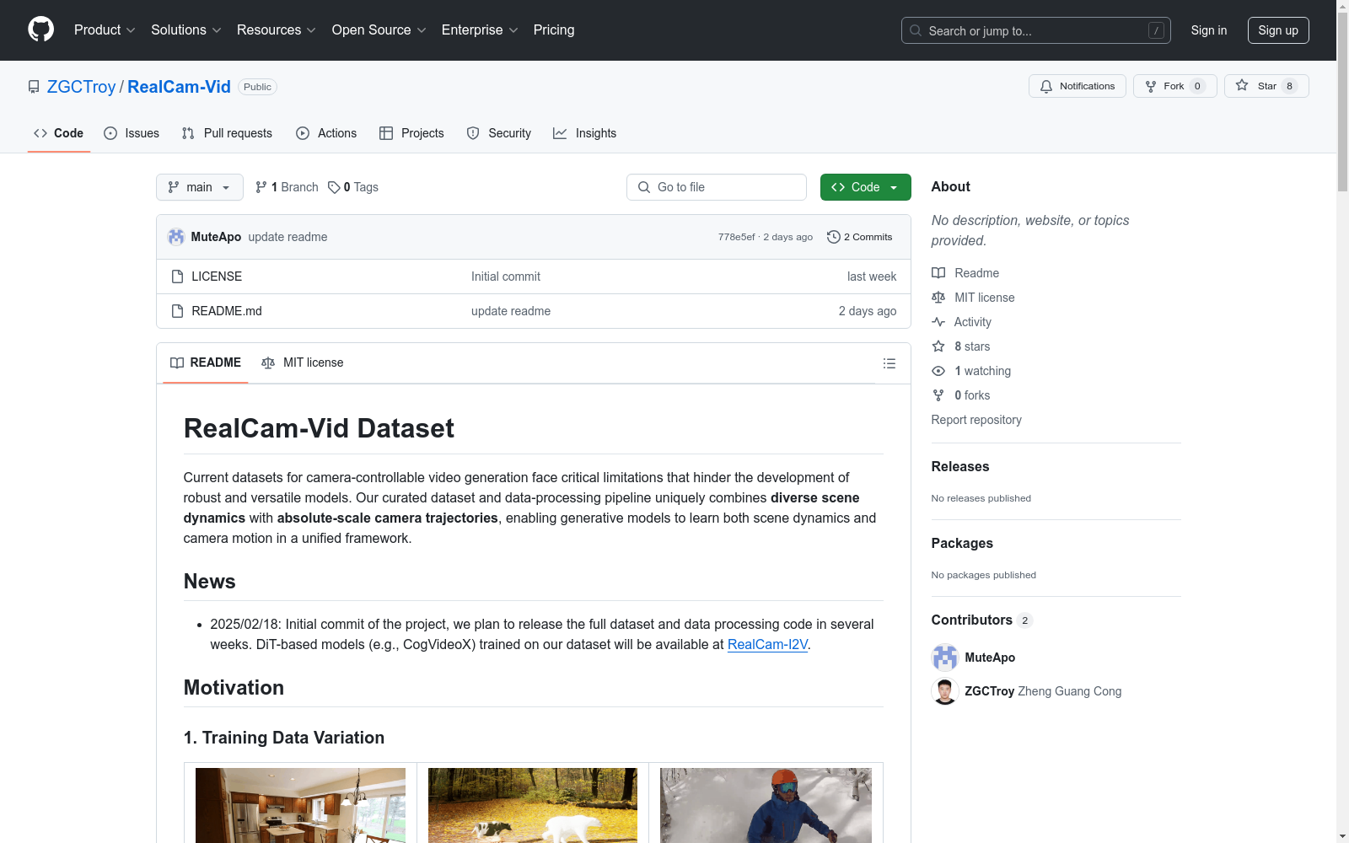Click Report repository
This screenshot has width=1349, height=843.
click(x=976, y=420)
